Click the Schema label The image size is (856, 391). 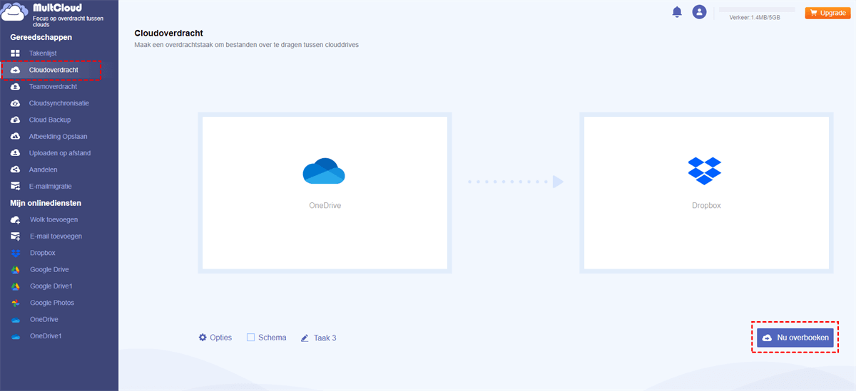[272, 338]
